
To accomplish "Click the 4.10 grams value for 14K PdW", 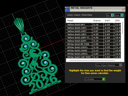I will click(96, 57).
